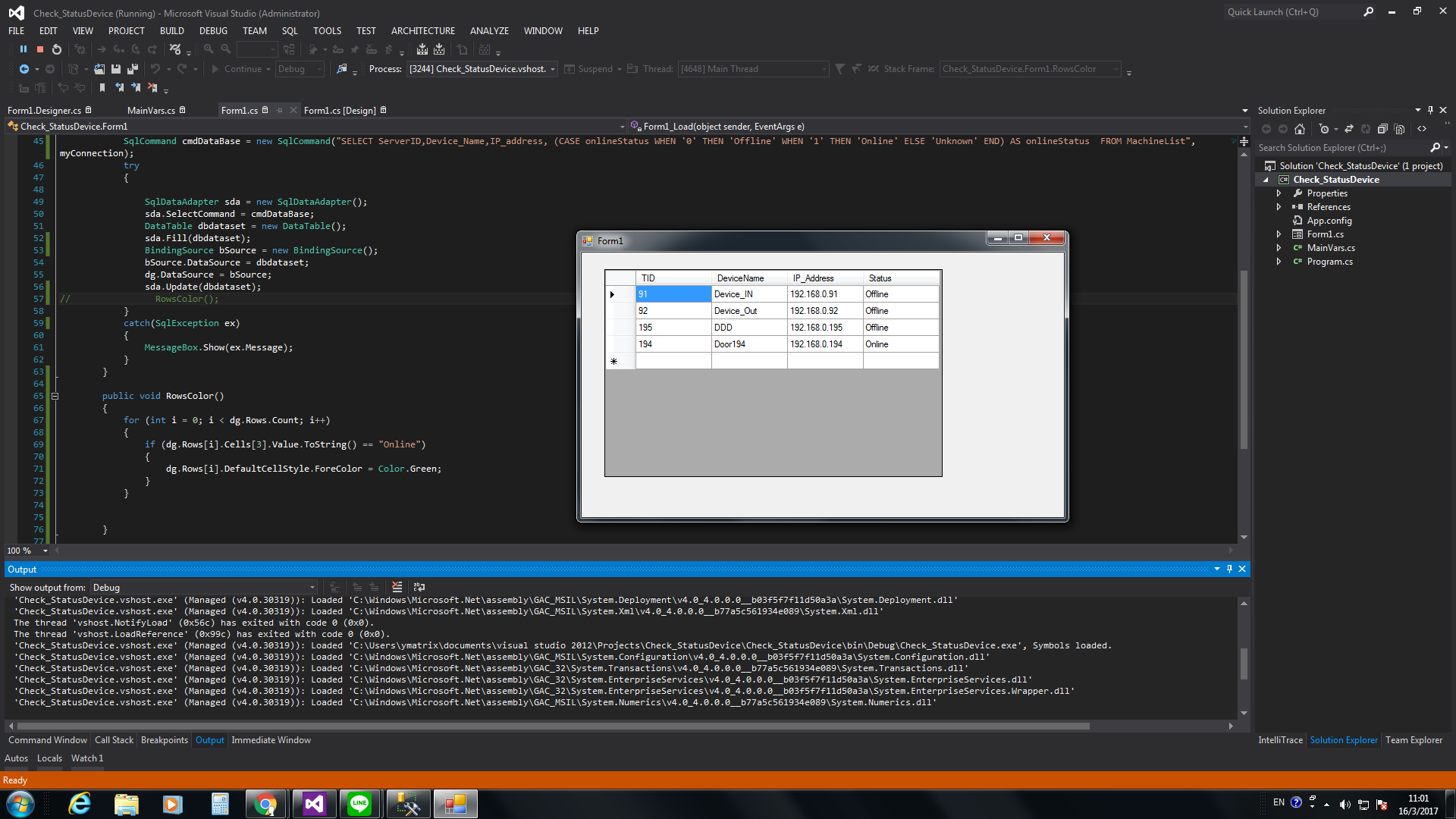The width and height of the screenshot is (1456, 819).
Task: Select the Door194 cell in Form1 grid
Action: (x=749, y=344)
